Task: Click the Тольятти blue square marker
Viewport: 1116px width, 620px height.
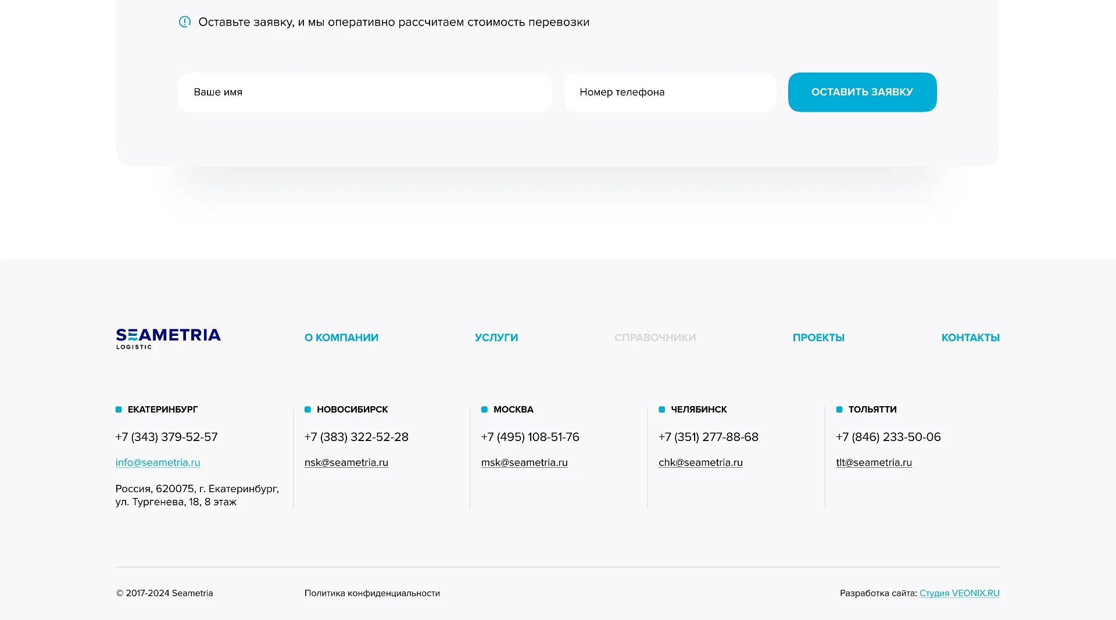Action: (x=839, y=410)
